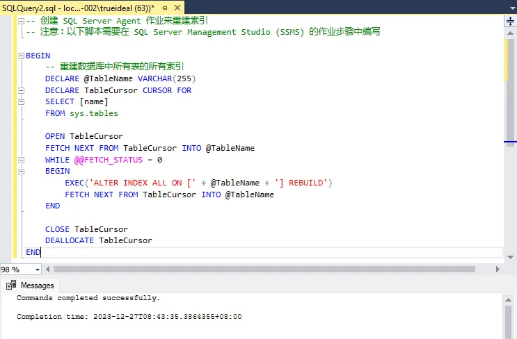Switch to the Messages results tab
The image size is (517, 339).
click(31, 285)
